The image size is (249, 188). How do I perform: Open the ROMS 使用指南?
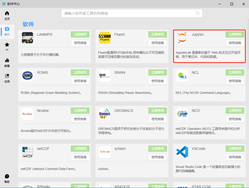pyautogui.click(x=80, y=81)
